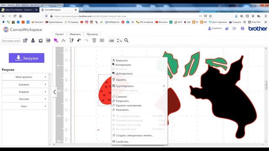The width and height of the screenshot is (269, 151).
Task: Click the stamp-shaped download icon in toolbar
Action: tap(33, 40)
